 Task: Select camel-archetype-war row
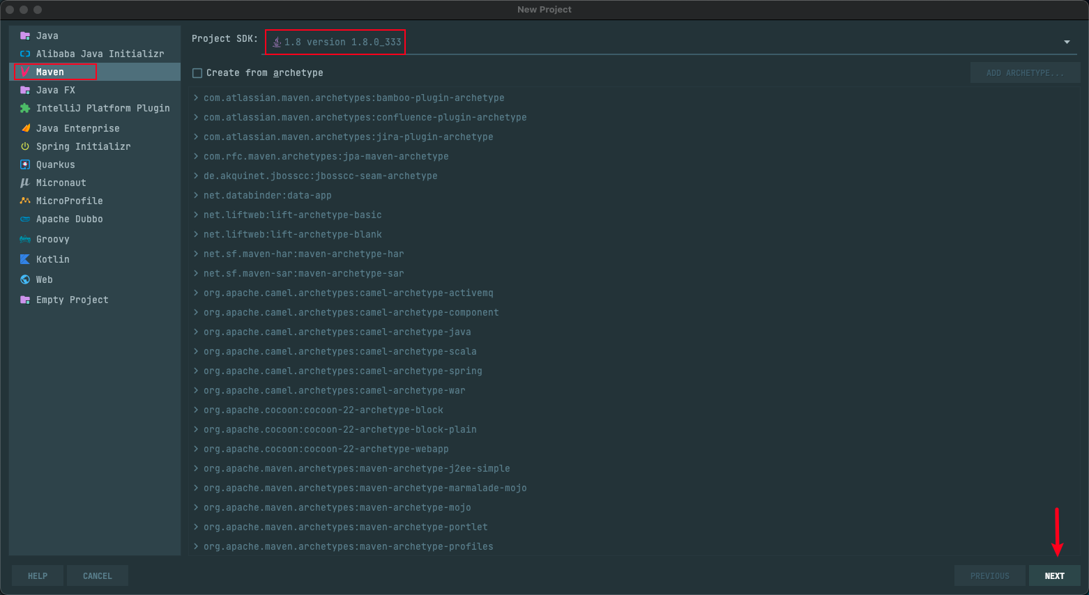point(634,390)
